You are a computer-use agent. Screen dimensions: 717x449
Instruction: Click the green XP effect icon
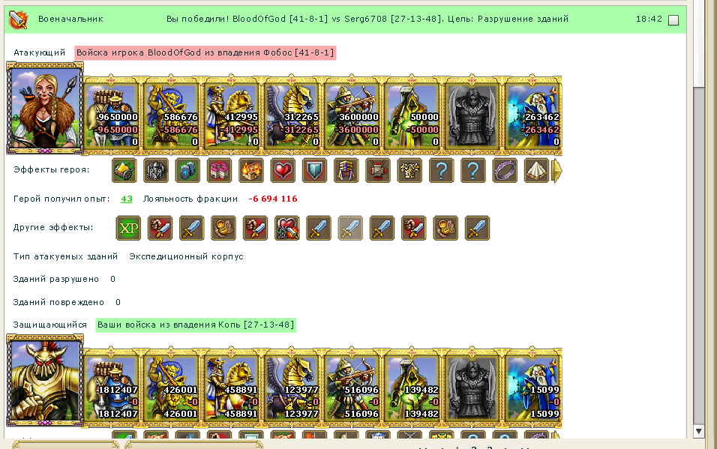128,228
